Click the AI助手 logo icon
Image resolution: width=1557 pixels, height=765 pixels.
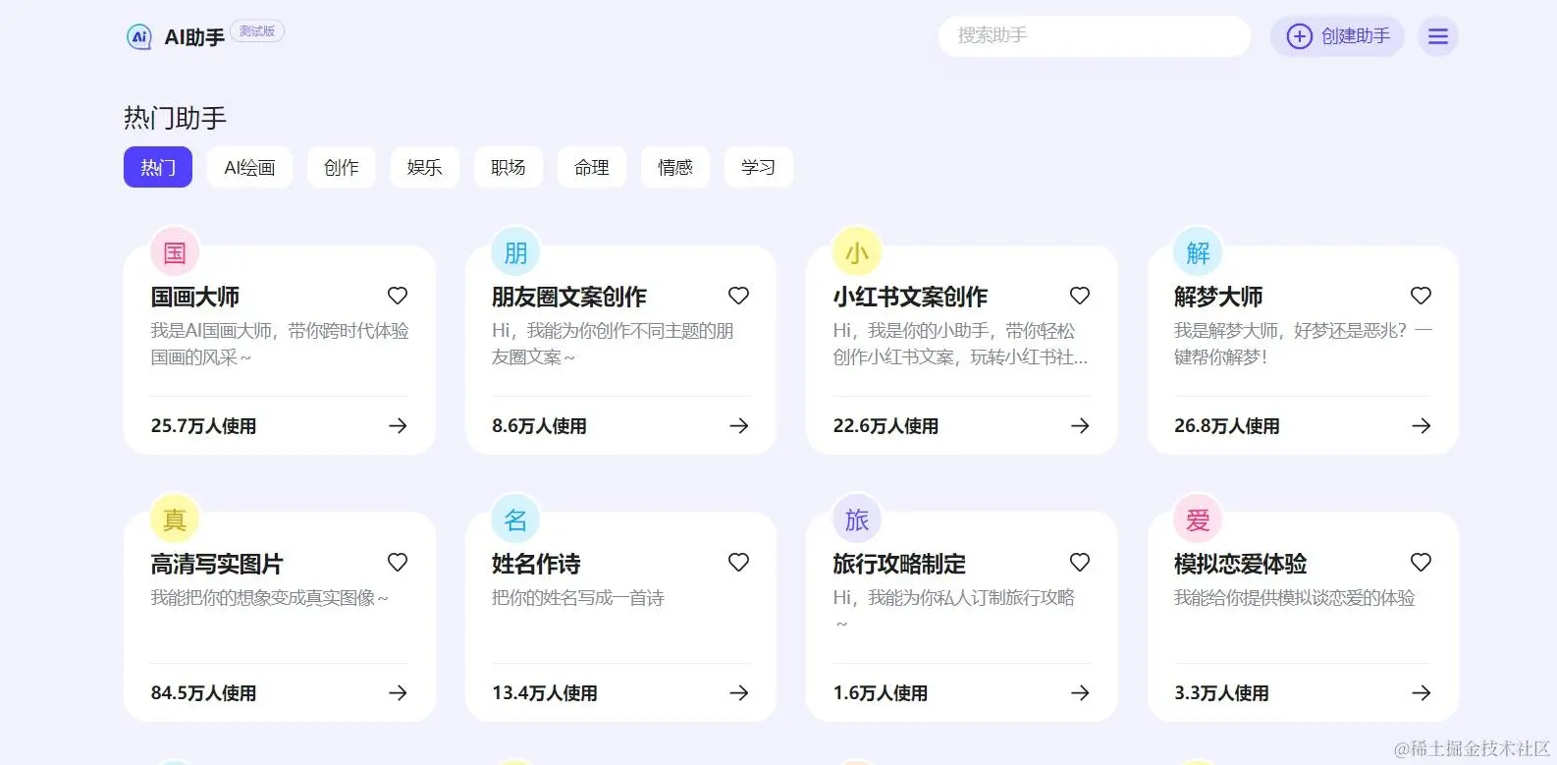(x=139, y=36)
